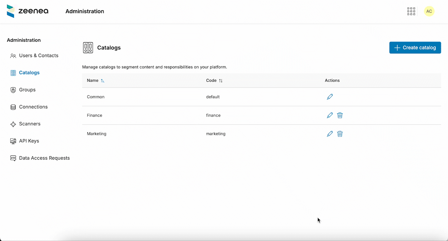Screen dimensions: 448x241
Task: Edit the Marketing catalog with the pencil icon
Action: (x=330, y=134)
